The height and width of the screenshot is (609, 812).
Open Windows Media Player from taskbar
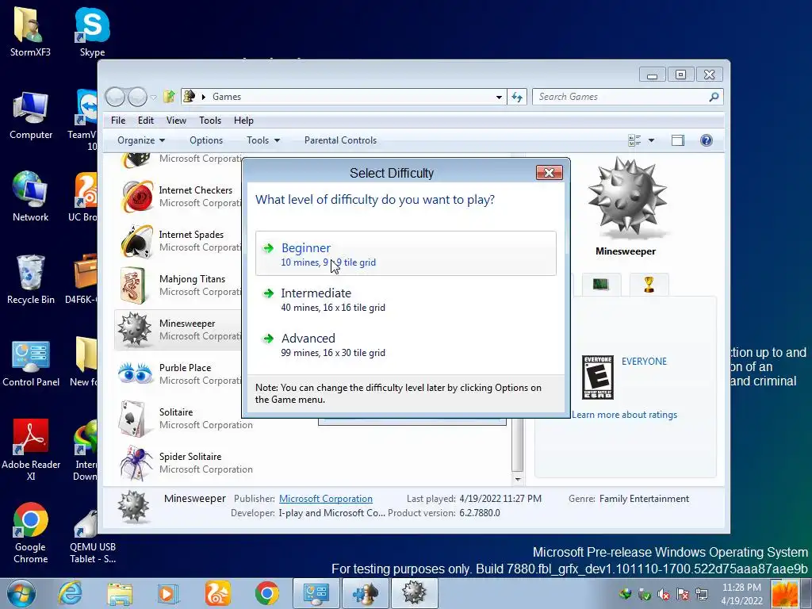pos(168,594)
